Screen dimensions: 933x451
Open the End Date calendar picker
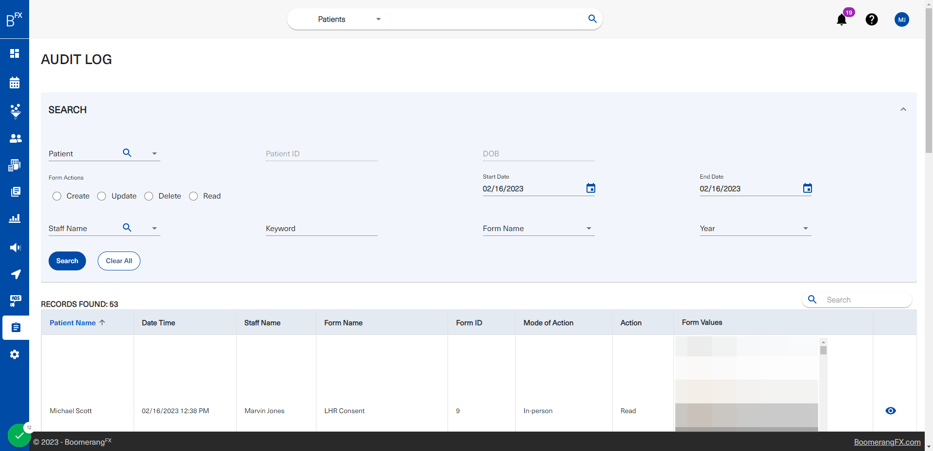pyautogui.click(x=808, y=188)
